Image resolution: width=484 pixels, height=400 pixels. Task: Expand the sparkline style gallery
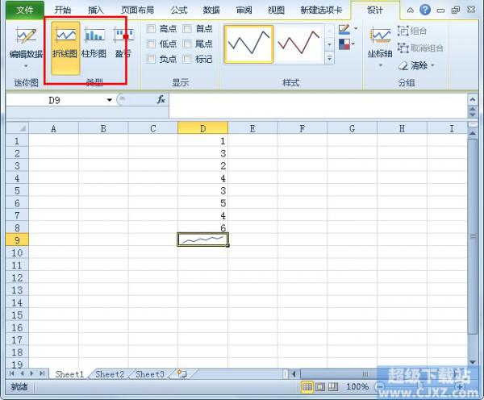329,59
